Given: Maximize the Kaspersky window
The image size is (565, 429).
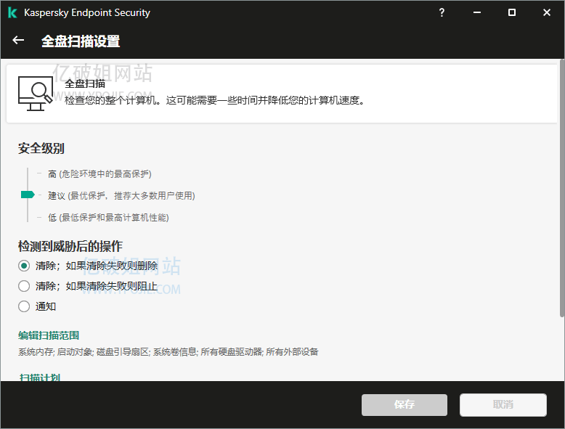Looking at the screenshot, I should (x=512, y=12).
